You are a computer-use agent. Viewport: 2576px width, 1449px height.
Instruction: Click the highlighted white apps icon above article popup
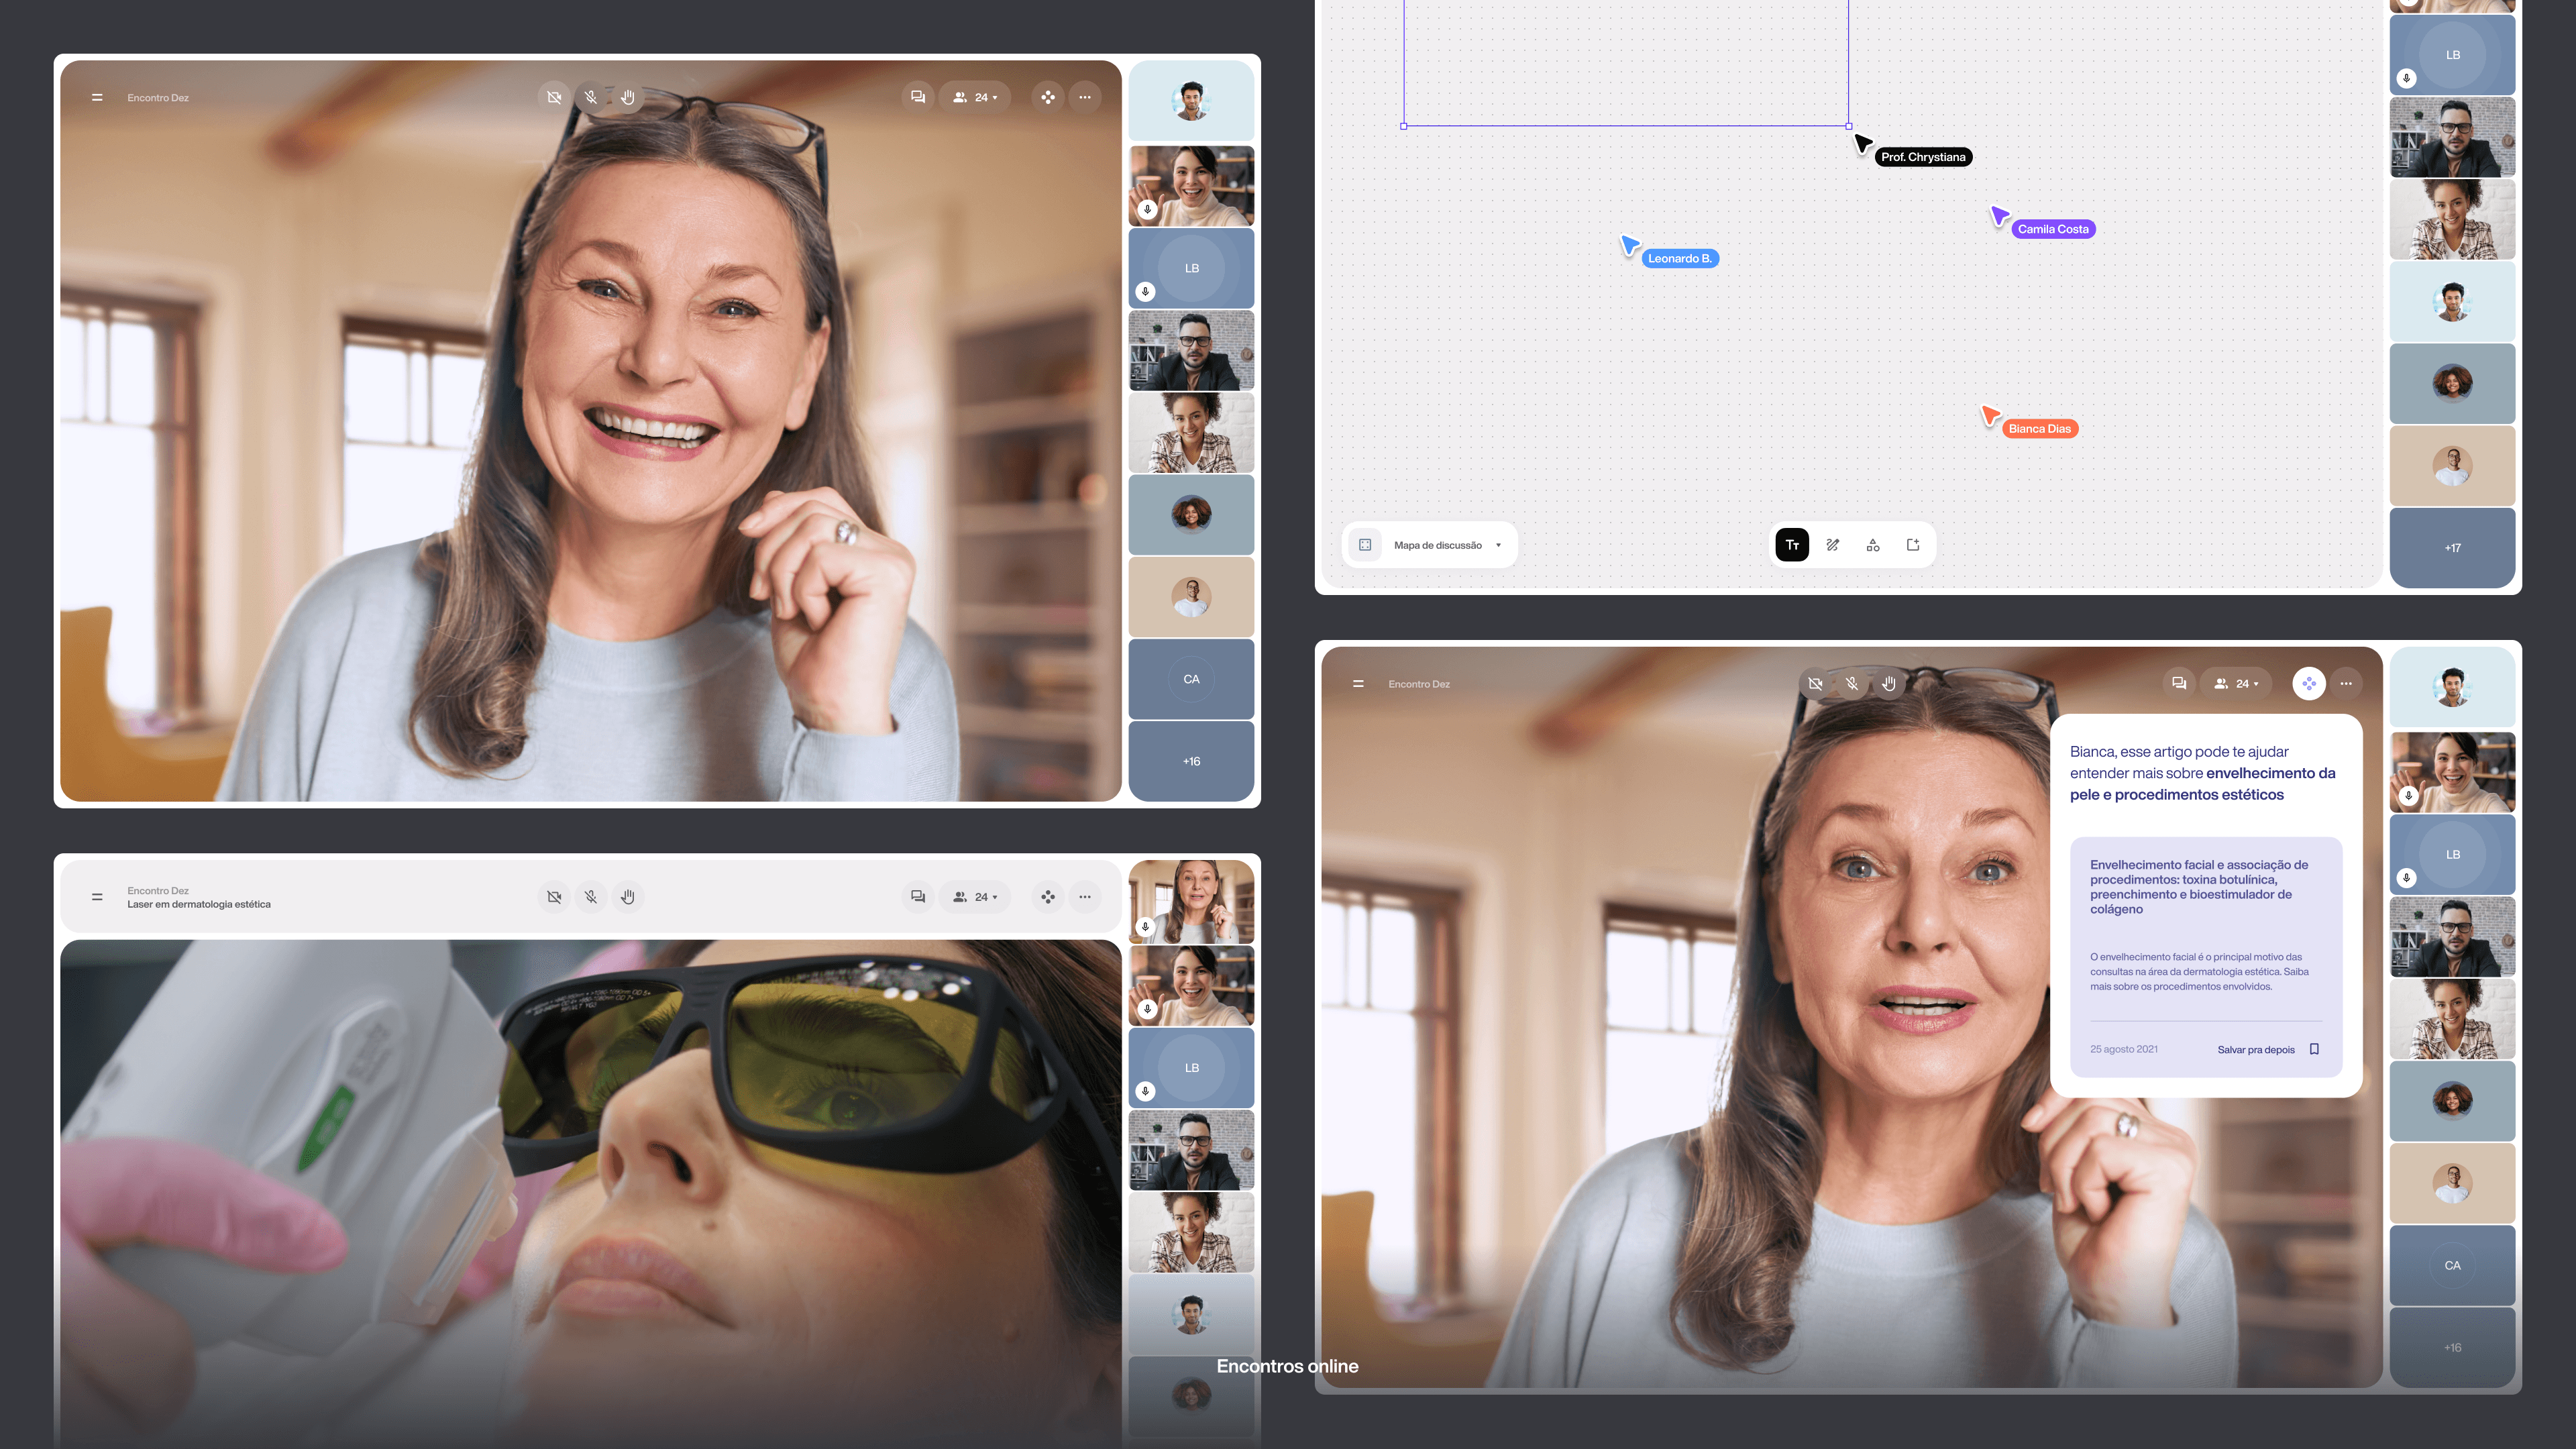click(2308, 684)
